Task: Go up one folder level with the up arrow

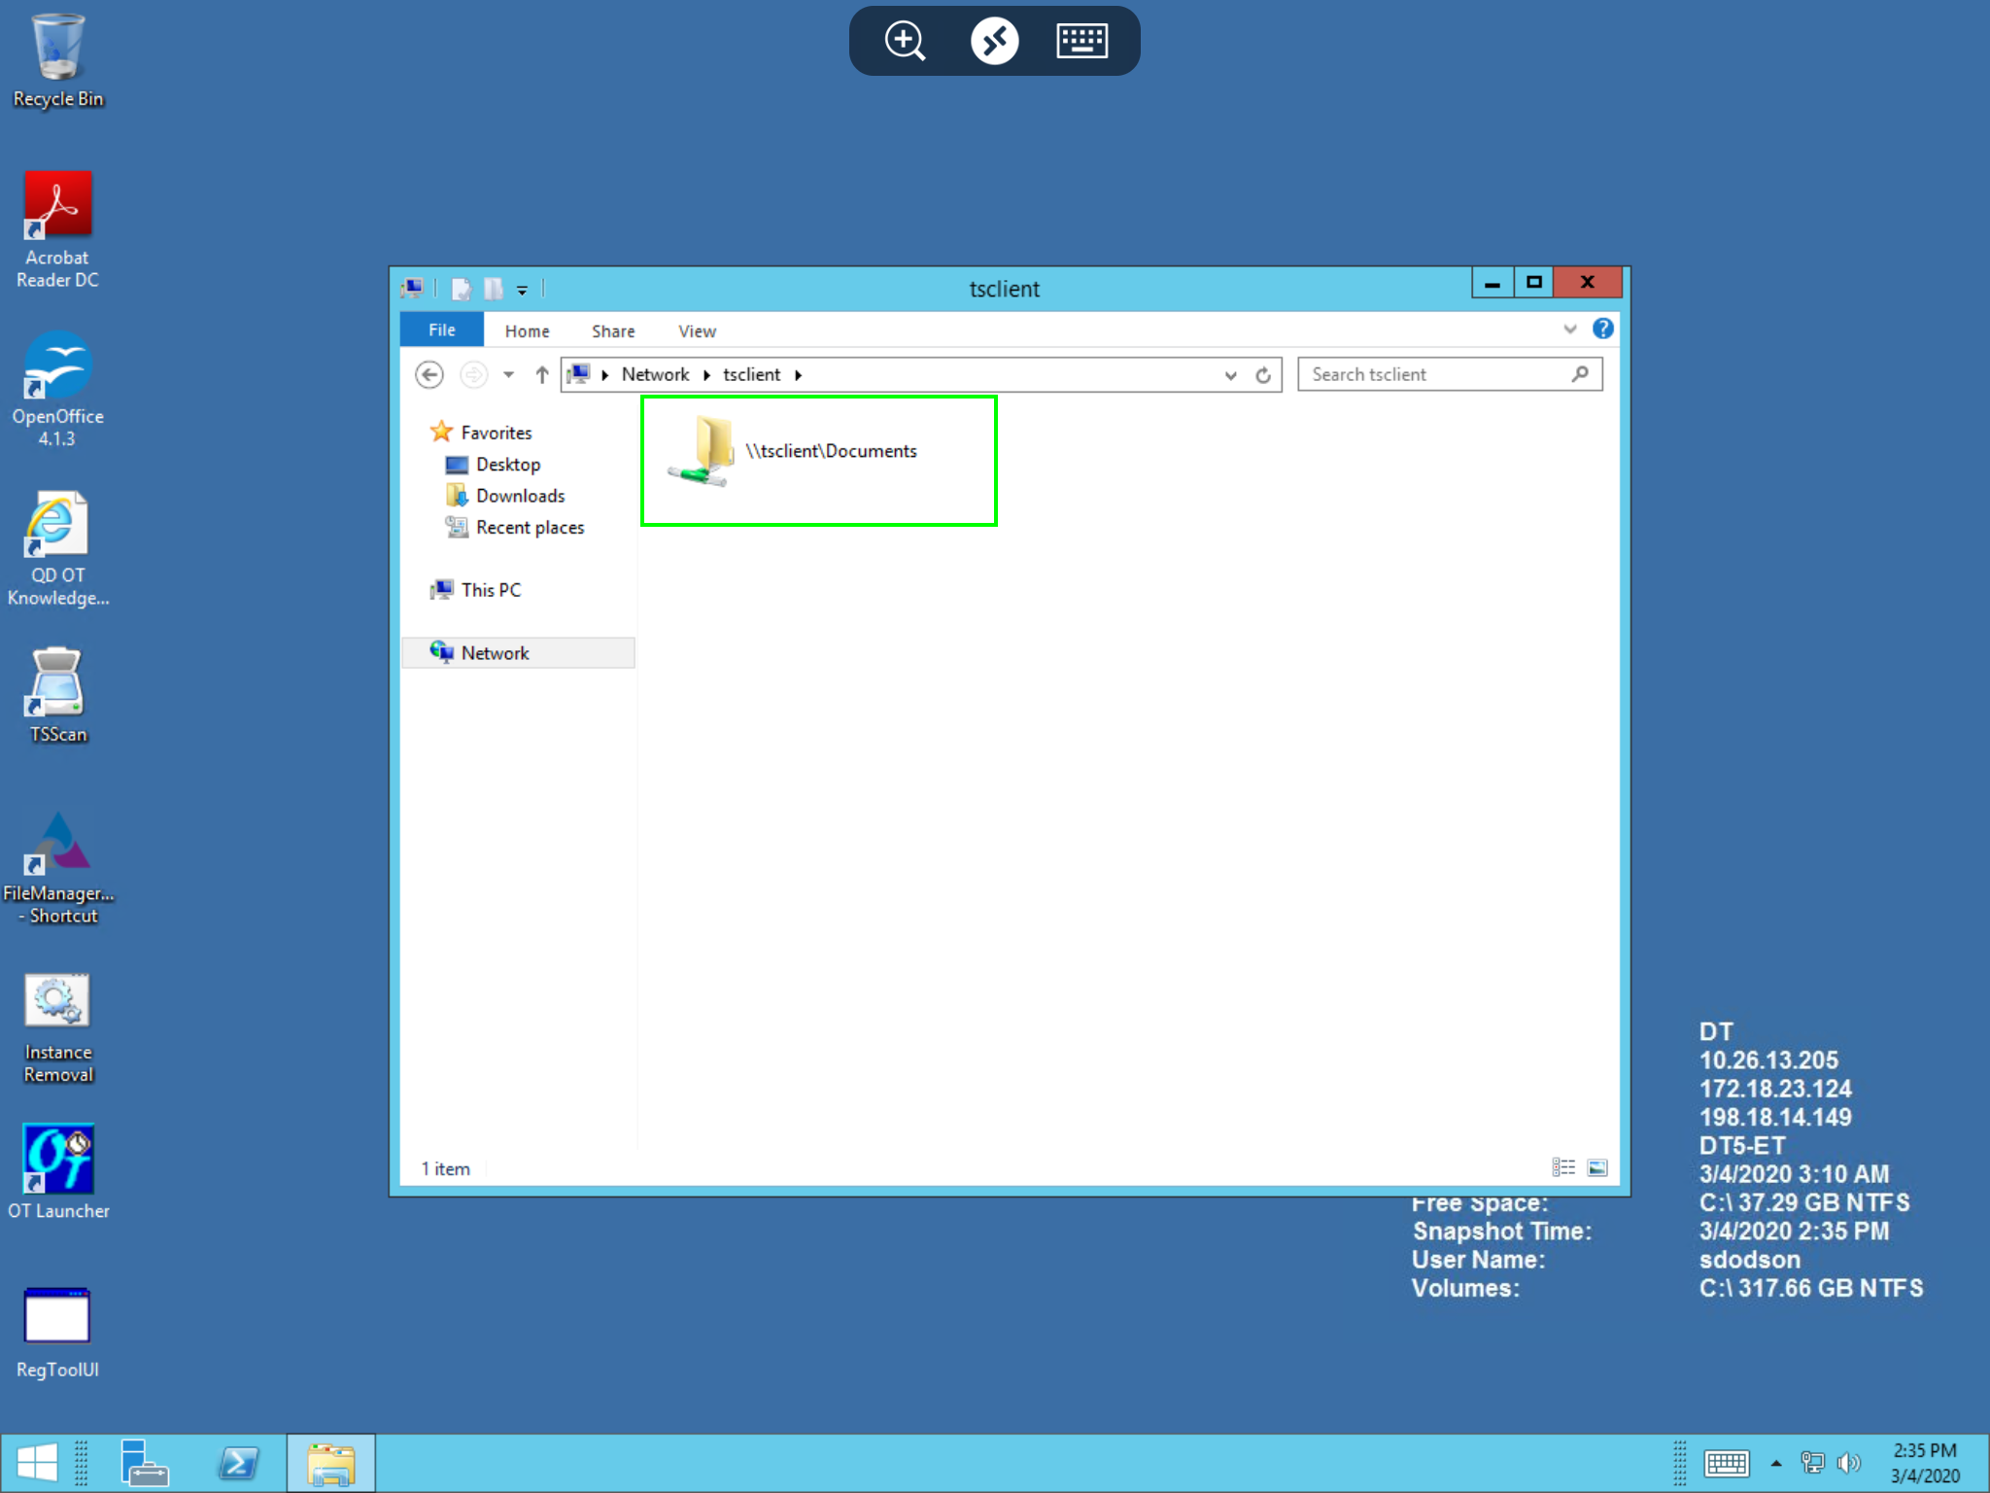Action: [x=542, y=374]
